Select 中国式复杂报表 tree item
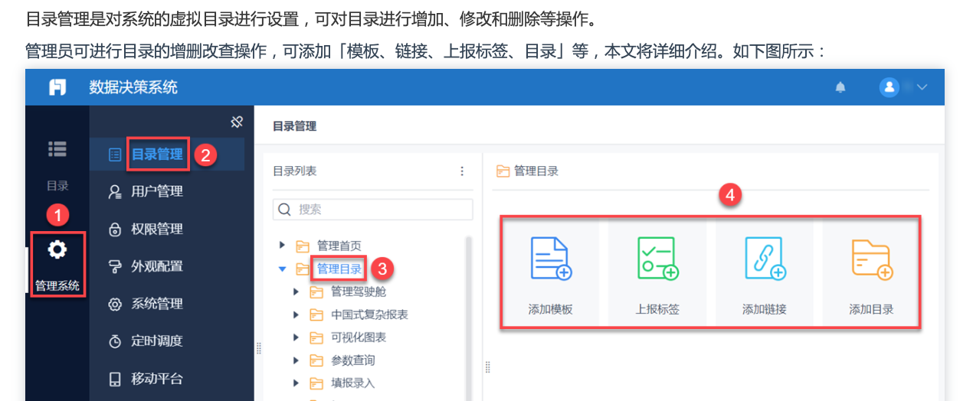973x401 pixels. (x=369, y=315)
